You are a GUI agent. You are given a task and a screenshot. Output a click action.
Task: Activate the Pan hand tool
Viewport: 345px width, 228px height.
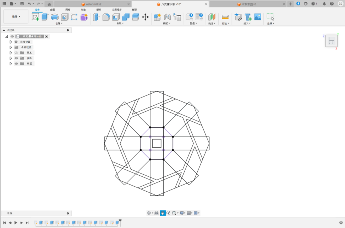pyautogui.click(x=163, y=213)
